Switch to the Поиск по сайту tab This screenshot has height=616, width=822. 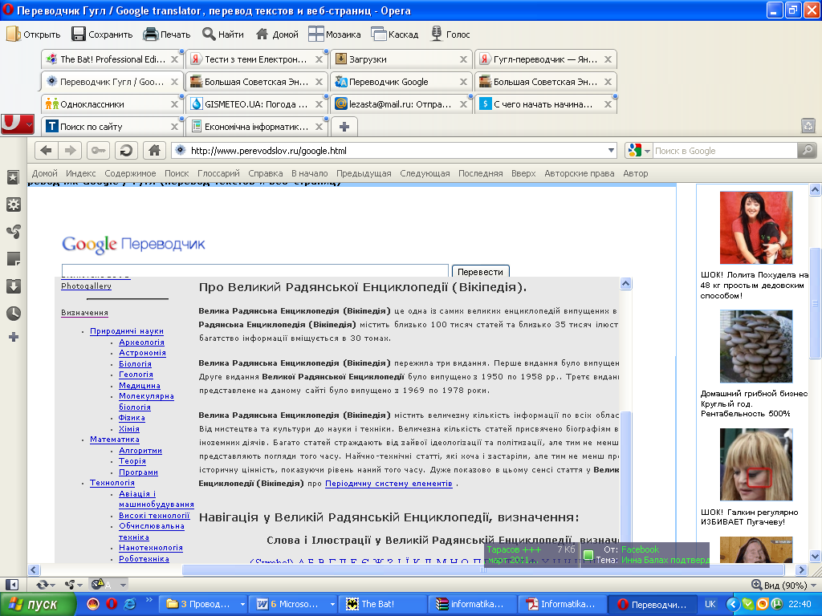tap(112, 127)
